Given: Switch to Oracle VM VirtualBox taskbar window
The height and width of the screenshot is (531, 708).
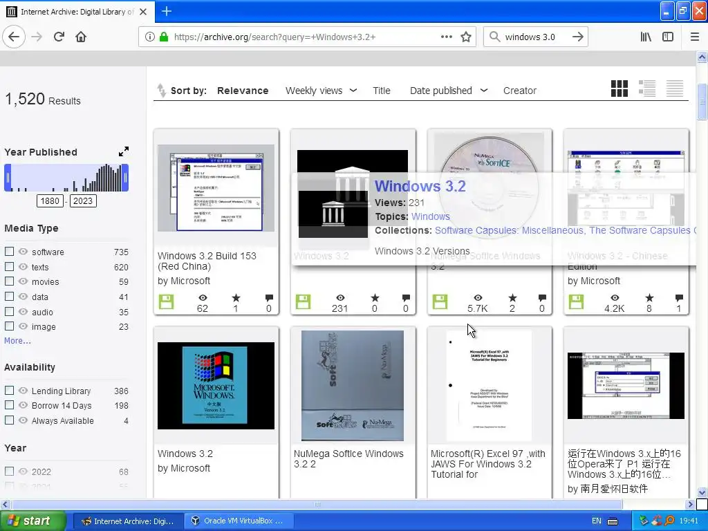Looking at the screenshot, I should (x=239, y=521).
